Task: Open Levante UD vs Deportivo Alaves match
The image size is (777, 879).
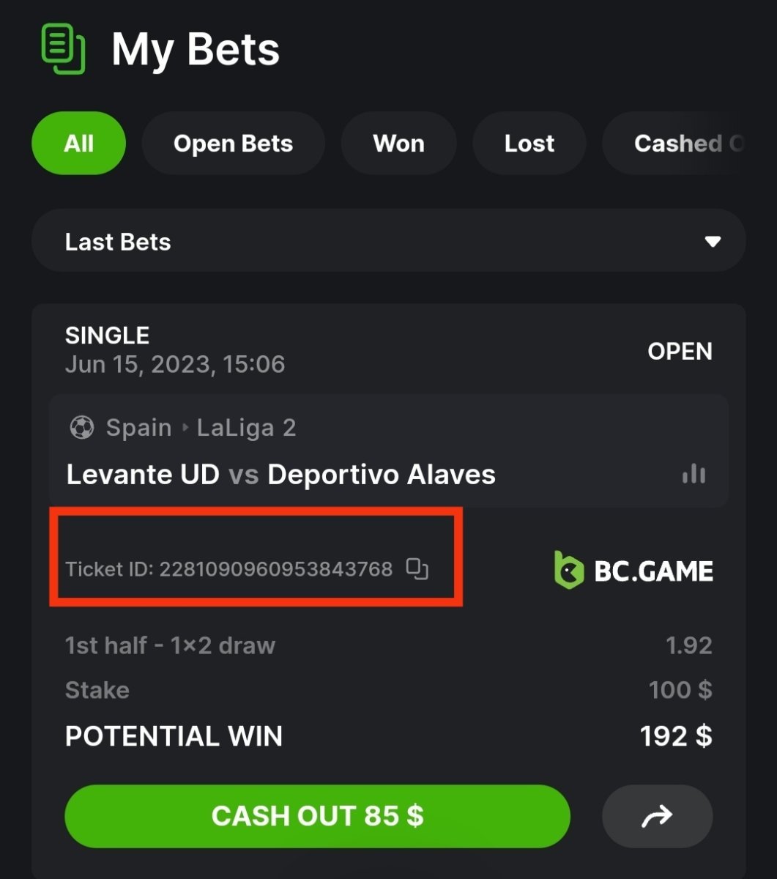Action: pyautogui.click(x=281, y=475)
